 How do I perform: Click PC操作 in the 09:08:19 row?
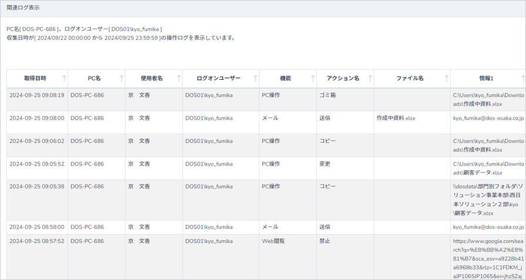[271, 96]
